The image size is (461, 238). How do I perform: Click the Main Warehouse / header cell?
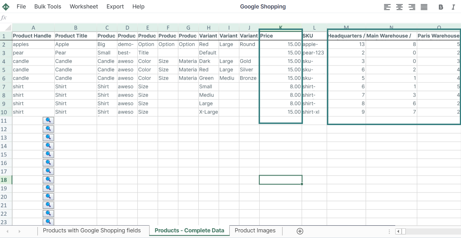392,36
